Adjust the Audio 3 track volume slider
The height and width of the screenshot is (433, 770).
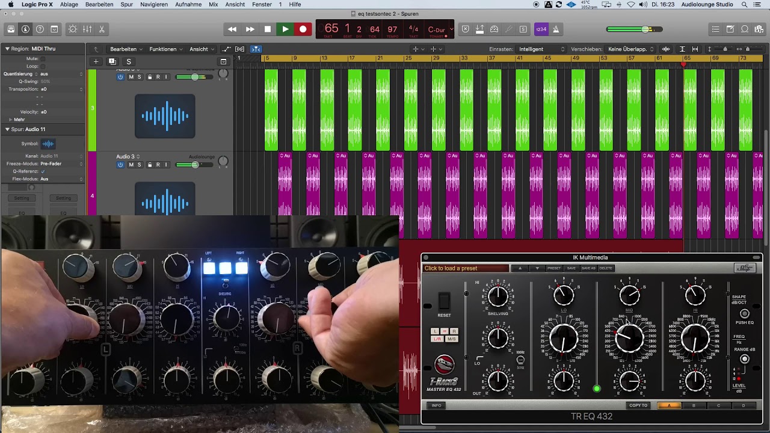click(x=194, y=165)
